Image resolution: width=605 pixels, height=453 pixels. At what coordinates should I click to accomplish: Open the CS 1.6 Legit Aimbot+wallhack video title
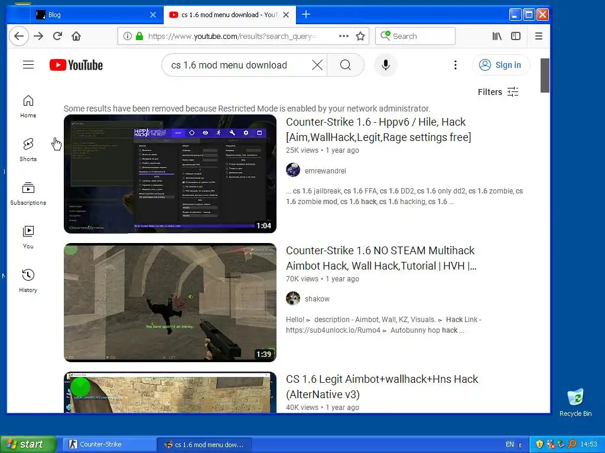[x=382, y=387]
